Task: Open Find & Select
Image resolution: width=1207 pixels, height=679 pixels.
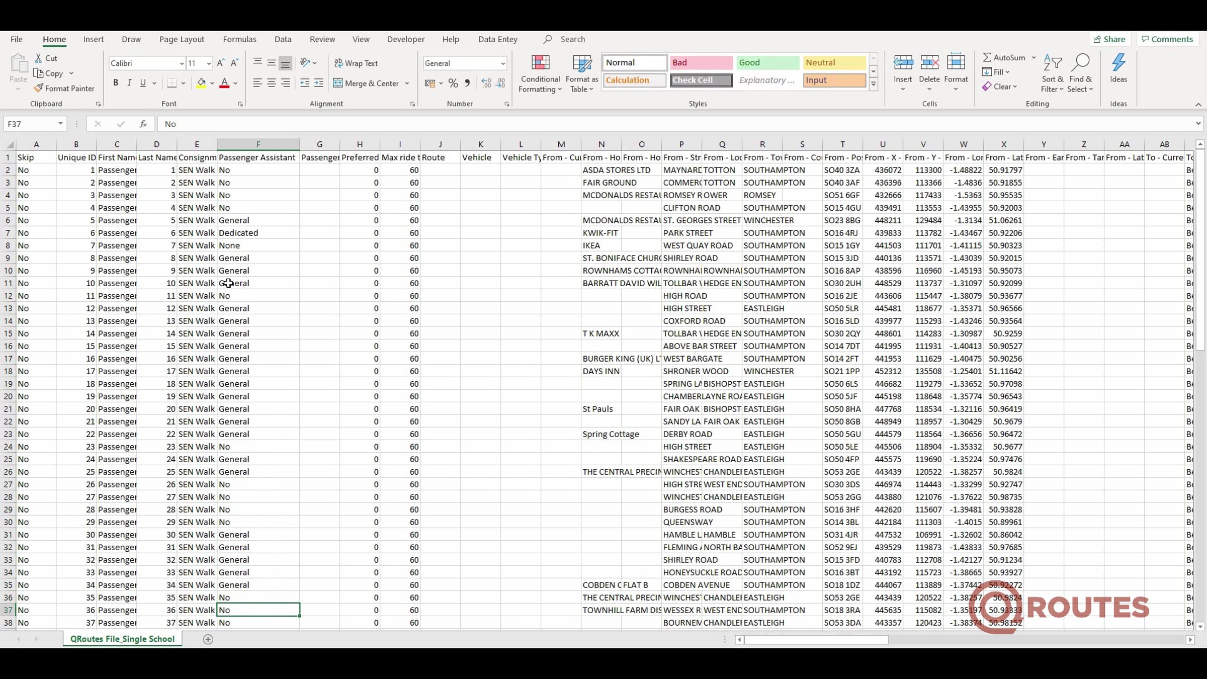Action: 1080,73
